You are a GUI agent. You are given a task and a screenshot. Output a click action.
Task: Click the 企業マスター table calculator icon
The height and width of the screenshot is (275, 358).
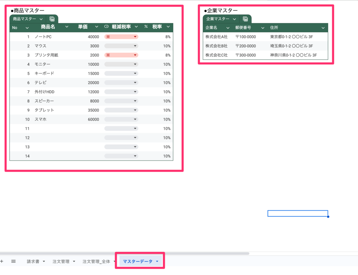(246, 19)
